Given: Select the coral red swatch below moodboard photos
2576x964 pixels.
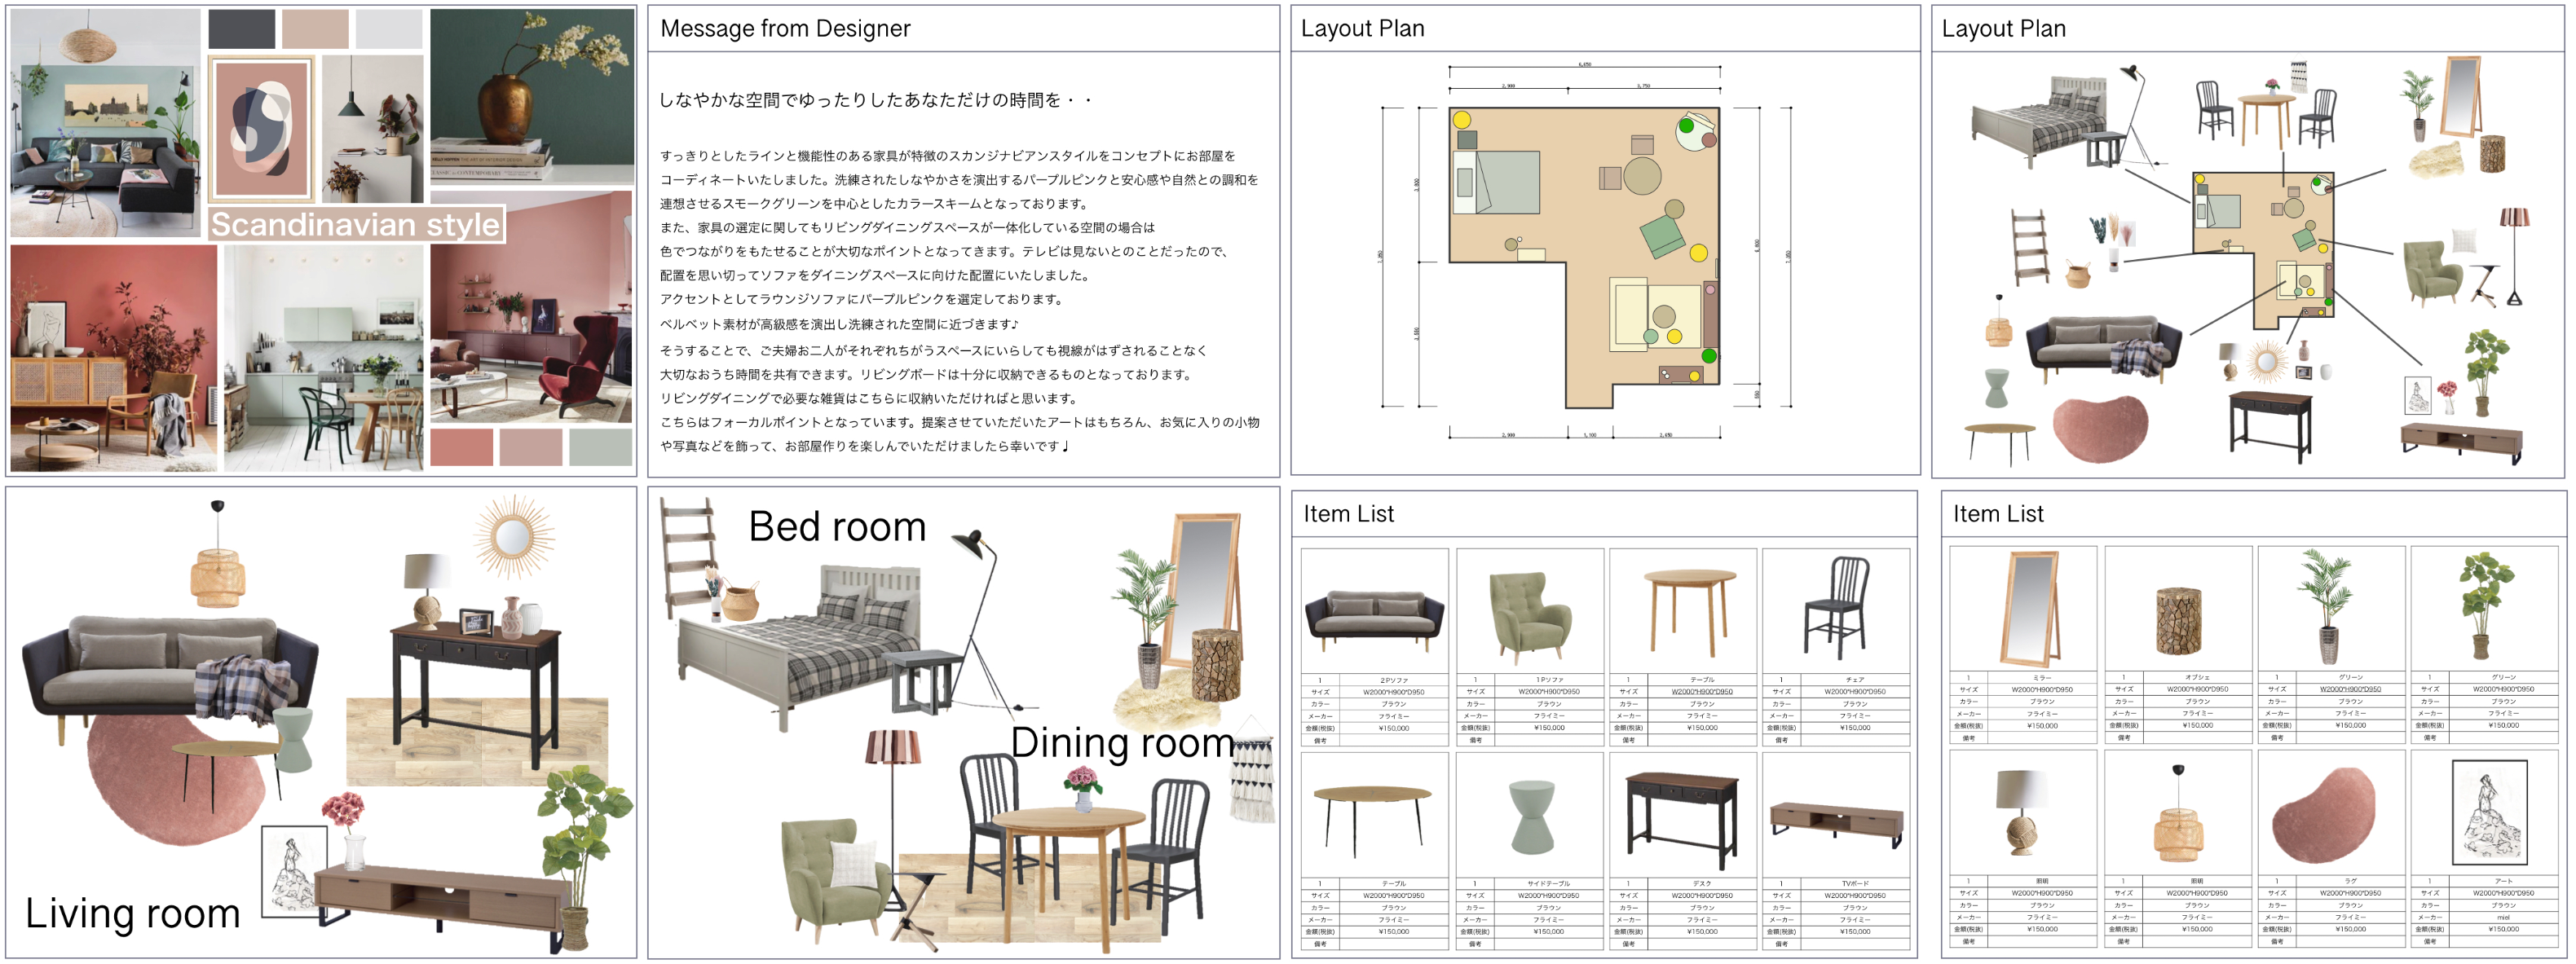Looking at the screenshot, I should tap(461, 447).
